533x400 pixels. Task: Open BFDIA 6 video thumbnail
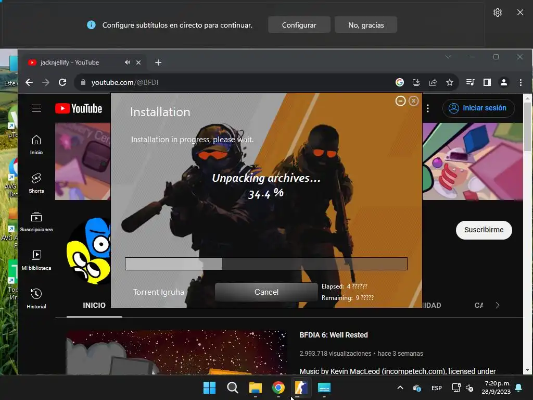point(177,353)
